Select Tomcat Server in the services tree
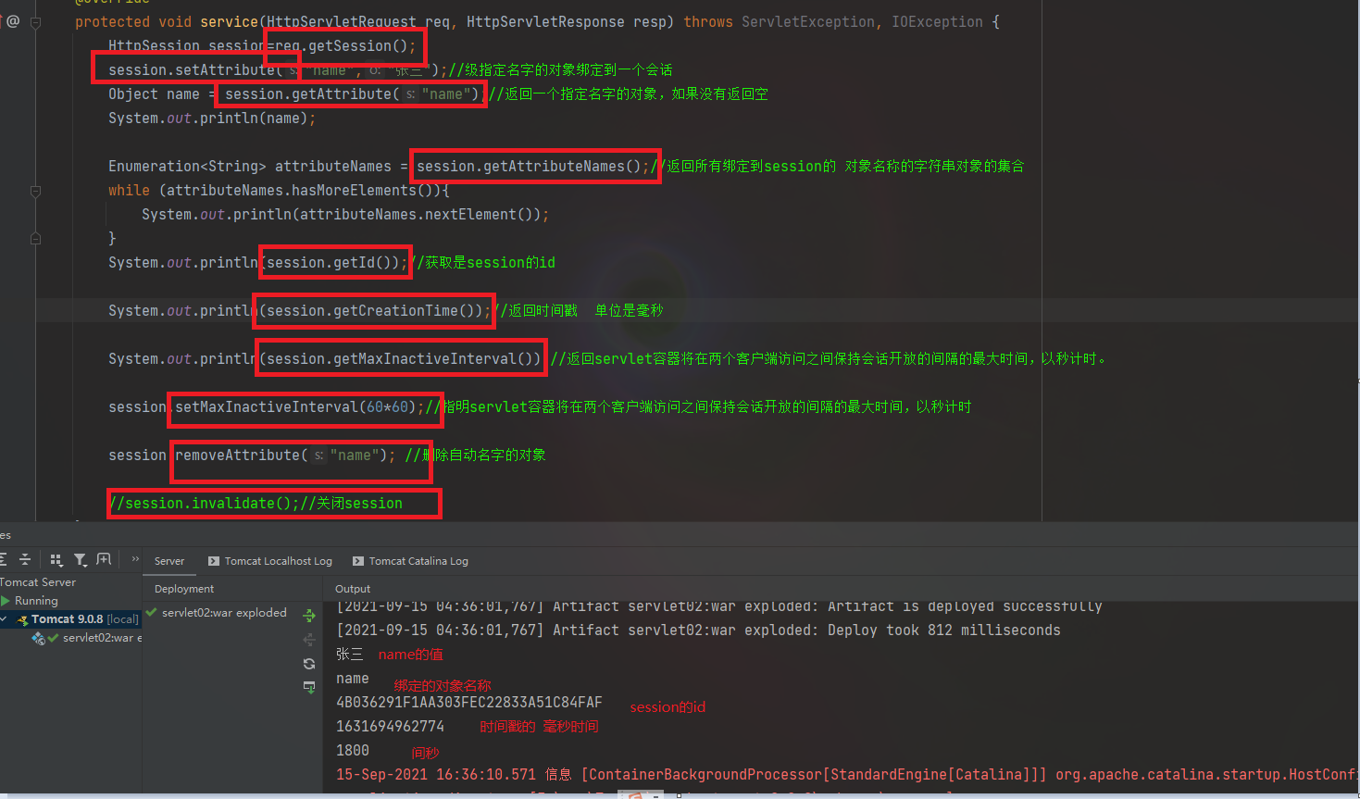Viewport: 1360px width, 799px height. point(38,582)
